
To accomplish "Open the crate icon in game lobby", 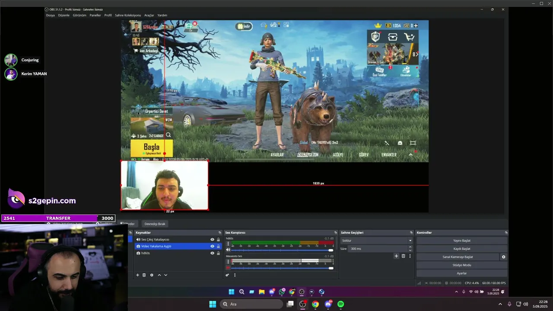I will (x=392, y=37).
